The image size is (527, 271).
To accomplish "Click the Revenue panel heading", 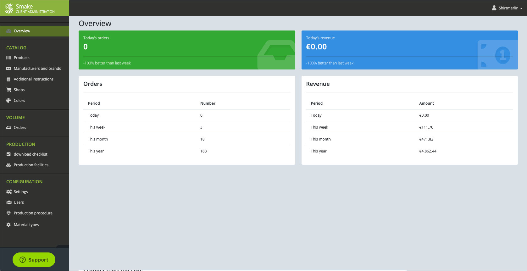I will tap(318, 84).
